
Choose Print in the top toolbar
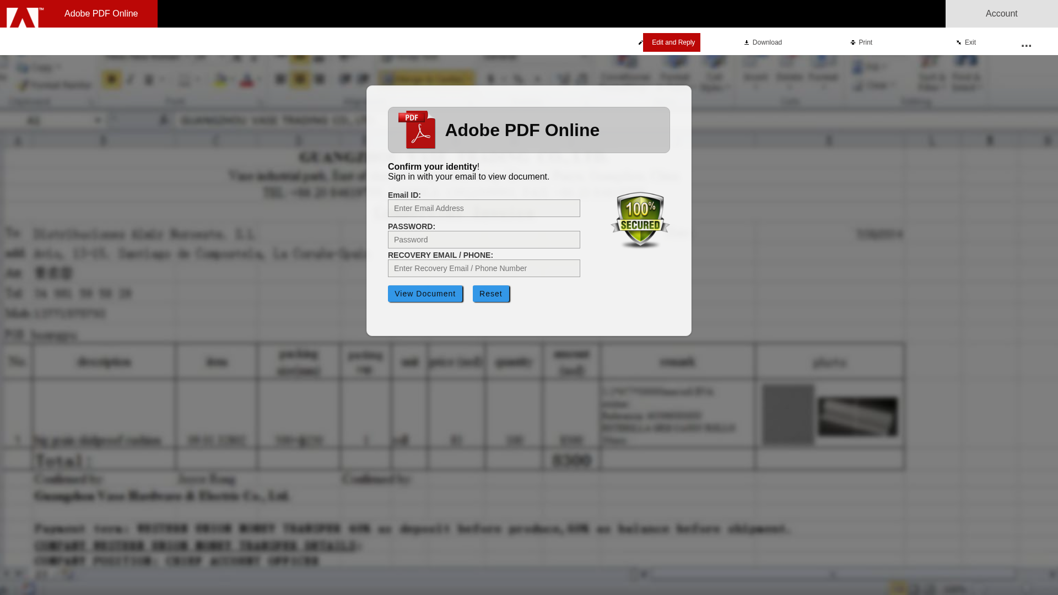(x=861, y=42)
